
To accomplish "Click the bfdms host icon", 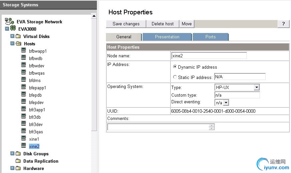I will (24, 79).
